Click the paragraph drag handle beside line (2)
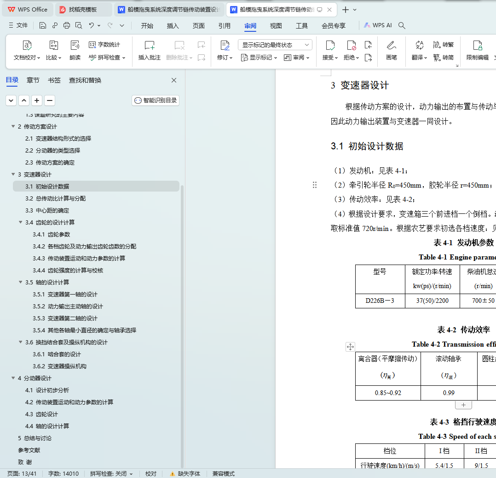The image size is (496, 478). coord(314,185)
